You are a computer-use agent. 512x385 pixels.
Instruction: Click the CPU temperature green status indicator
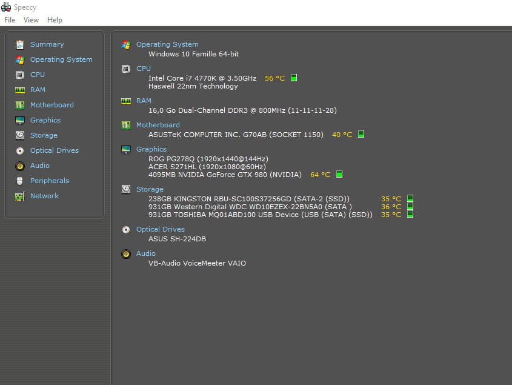(x=294, y=78)
